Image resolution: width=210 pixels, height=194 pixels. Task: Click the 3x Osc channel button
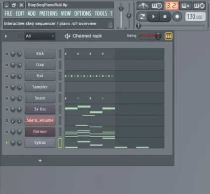tap(40, 109)
